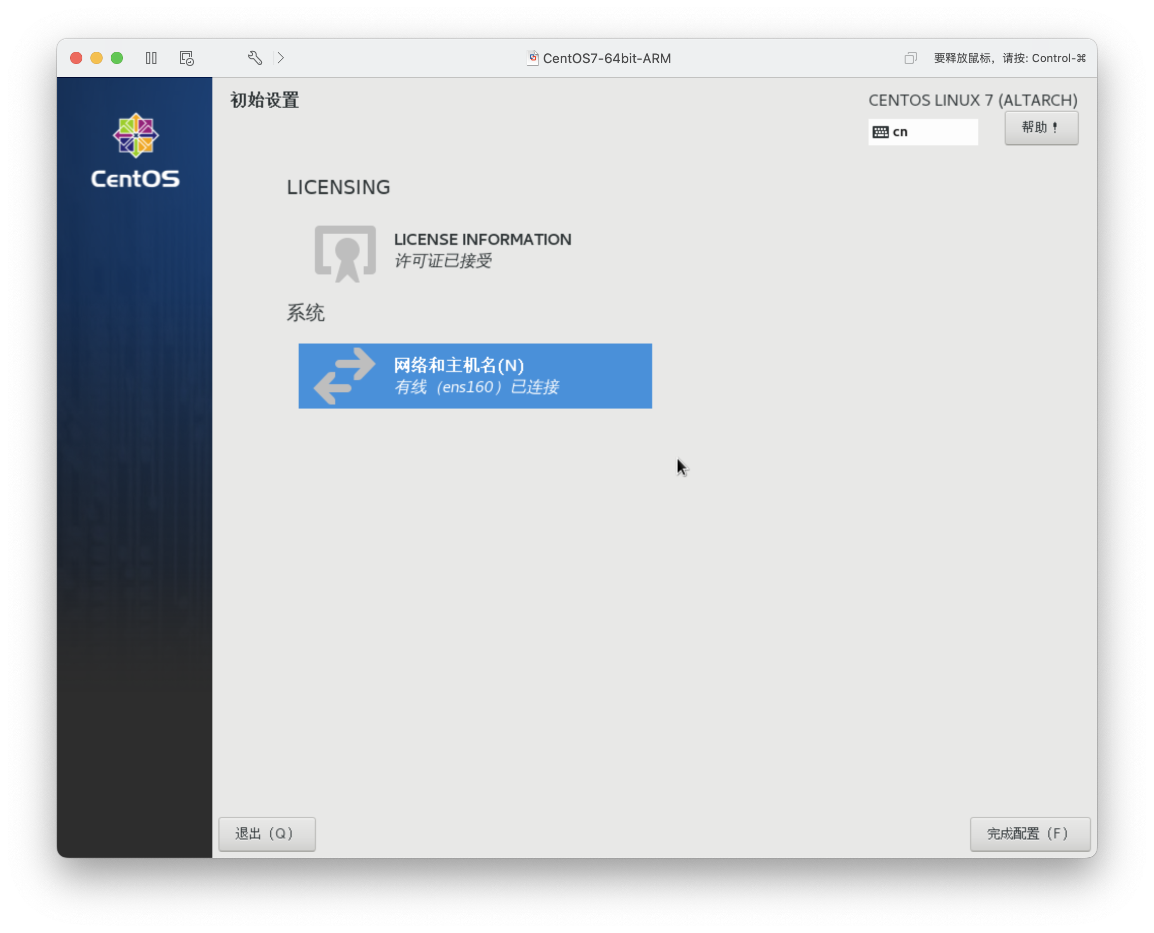Click 有线（ens160）已连接 status text

pyautogui.click(x=476, y=387)
